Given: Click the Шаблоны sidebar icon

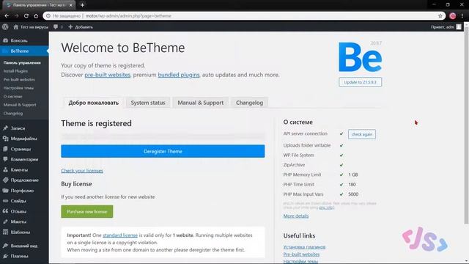Looking at the screenshot, I should [5, 232].
